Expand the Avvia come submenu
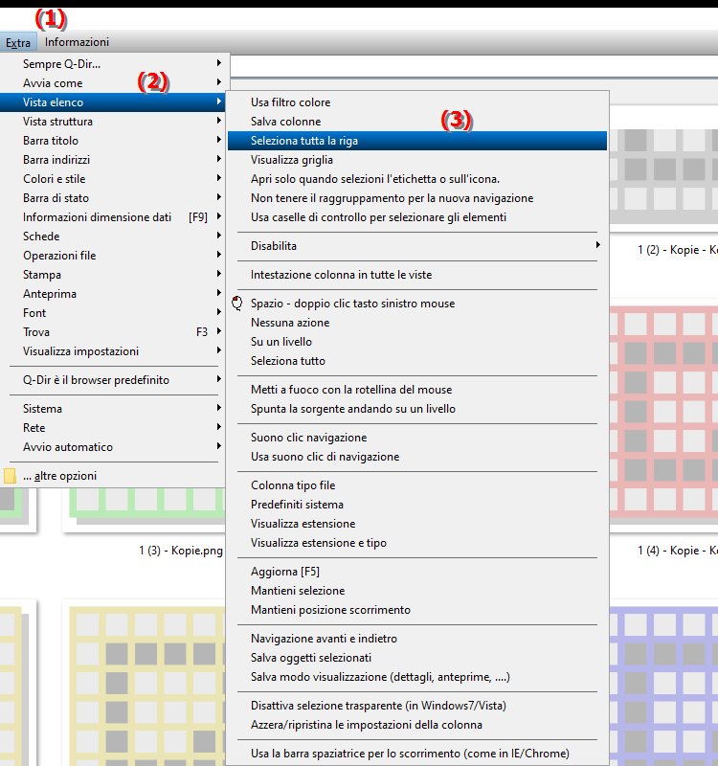 (113, 83)
